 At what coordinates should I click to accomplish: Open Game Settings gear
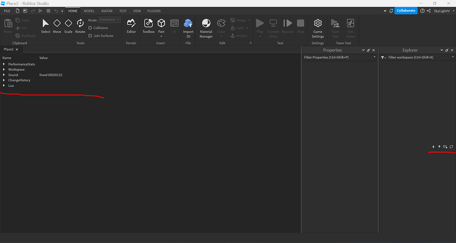pos(317,23)
